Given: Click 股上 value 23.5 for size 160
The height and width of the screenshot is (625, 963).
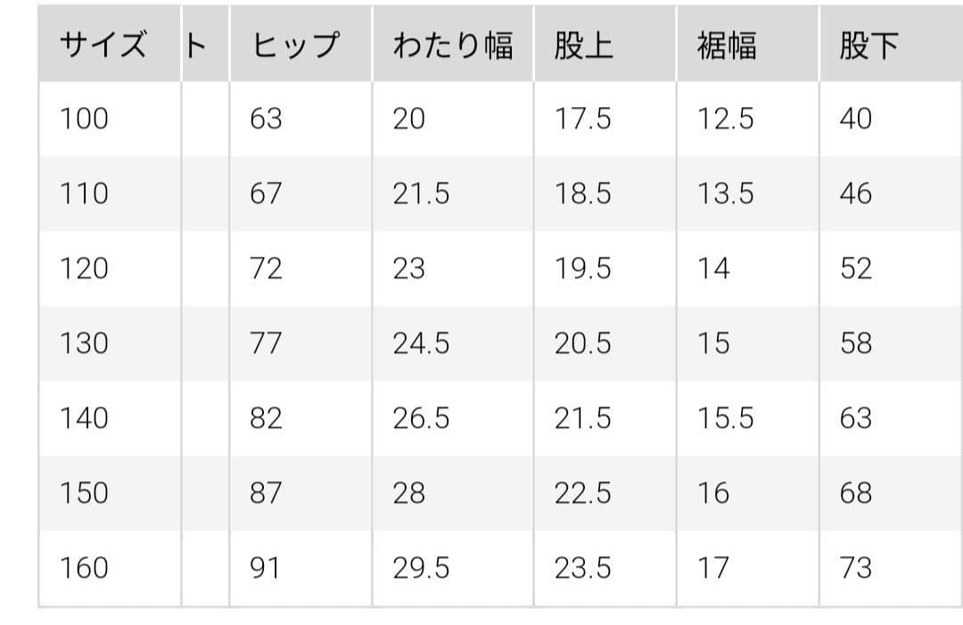Looking at the screenshot, I should (x=582, y=568).
